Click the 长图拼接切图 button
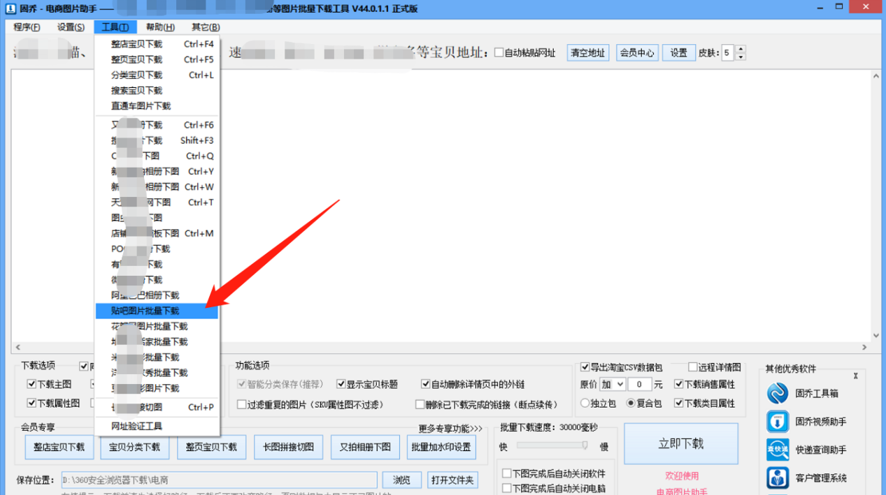The width and height of the screenshot is (886, 495). click(288, 448)
